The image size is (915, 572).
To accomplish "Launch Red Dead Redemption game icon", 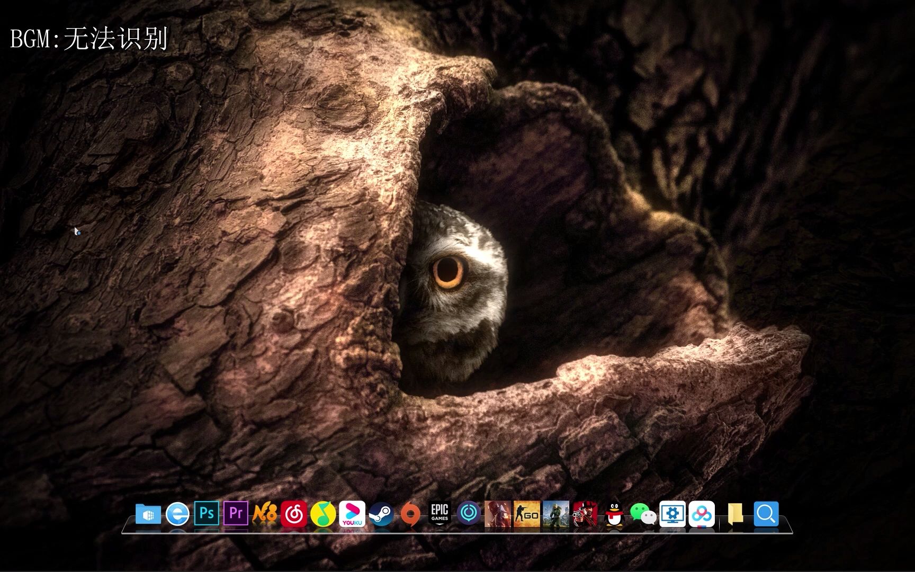I will point(585,514).
